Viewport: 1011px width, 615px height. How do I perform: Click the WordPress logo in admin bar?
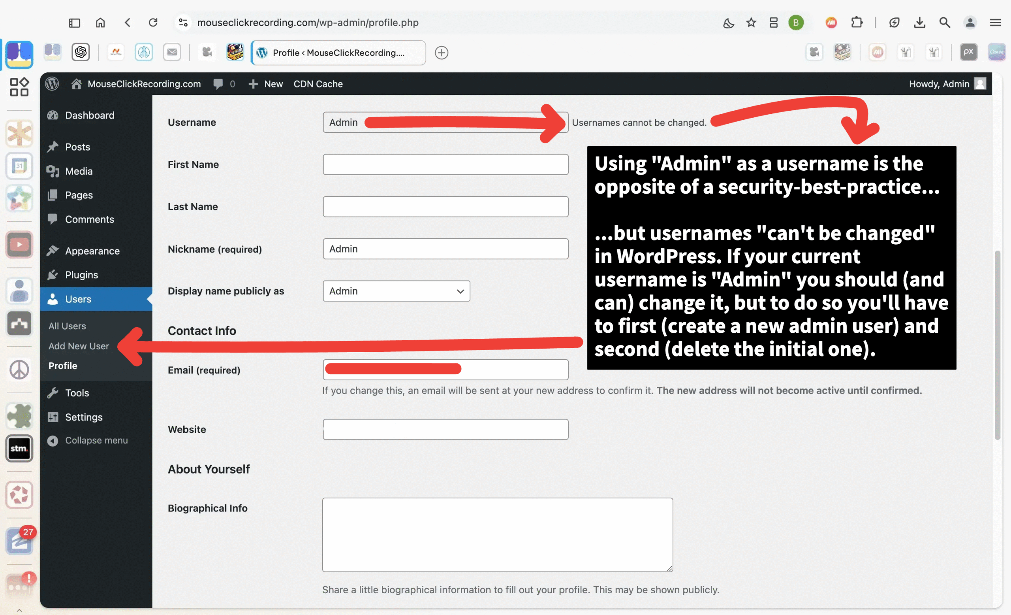click(52, 84)
